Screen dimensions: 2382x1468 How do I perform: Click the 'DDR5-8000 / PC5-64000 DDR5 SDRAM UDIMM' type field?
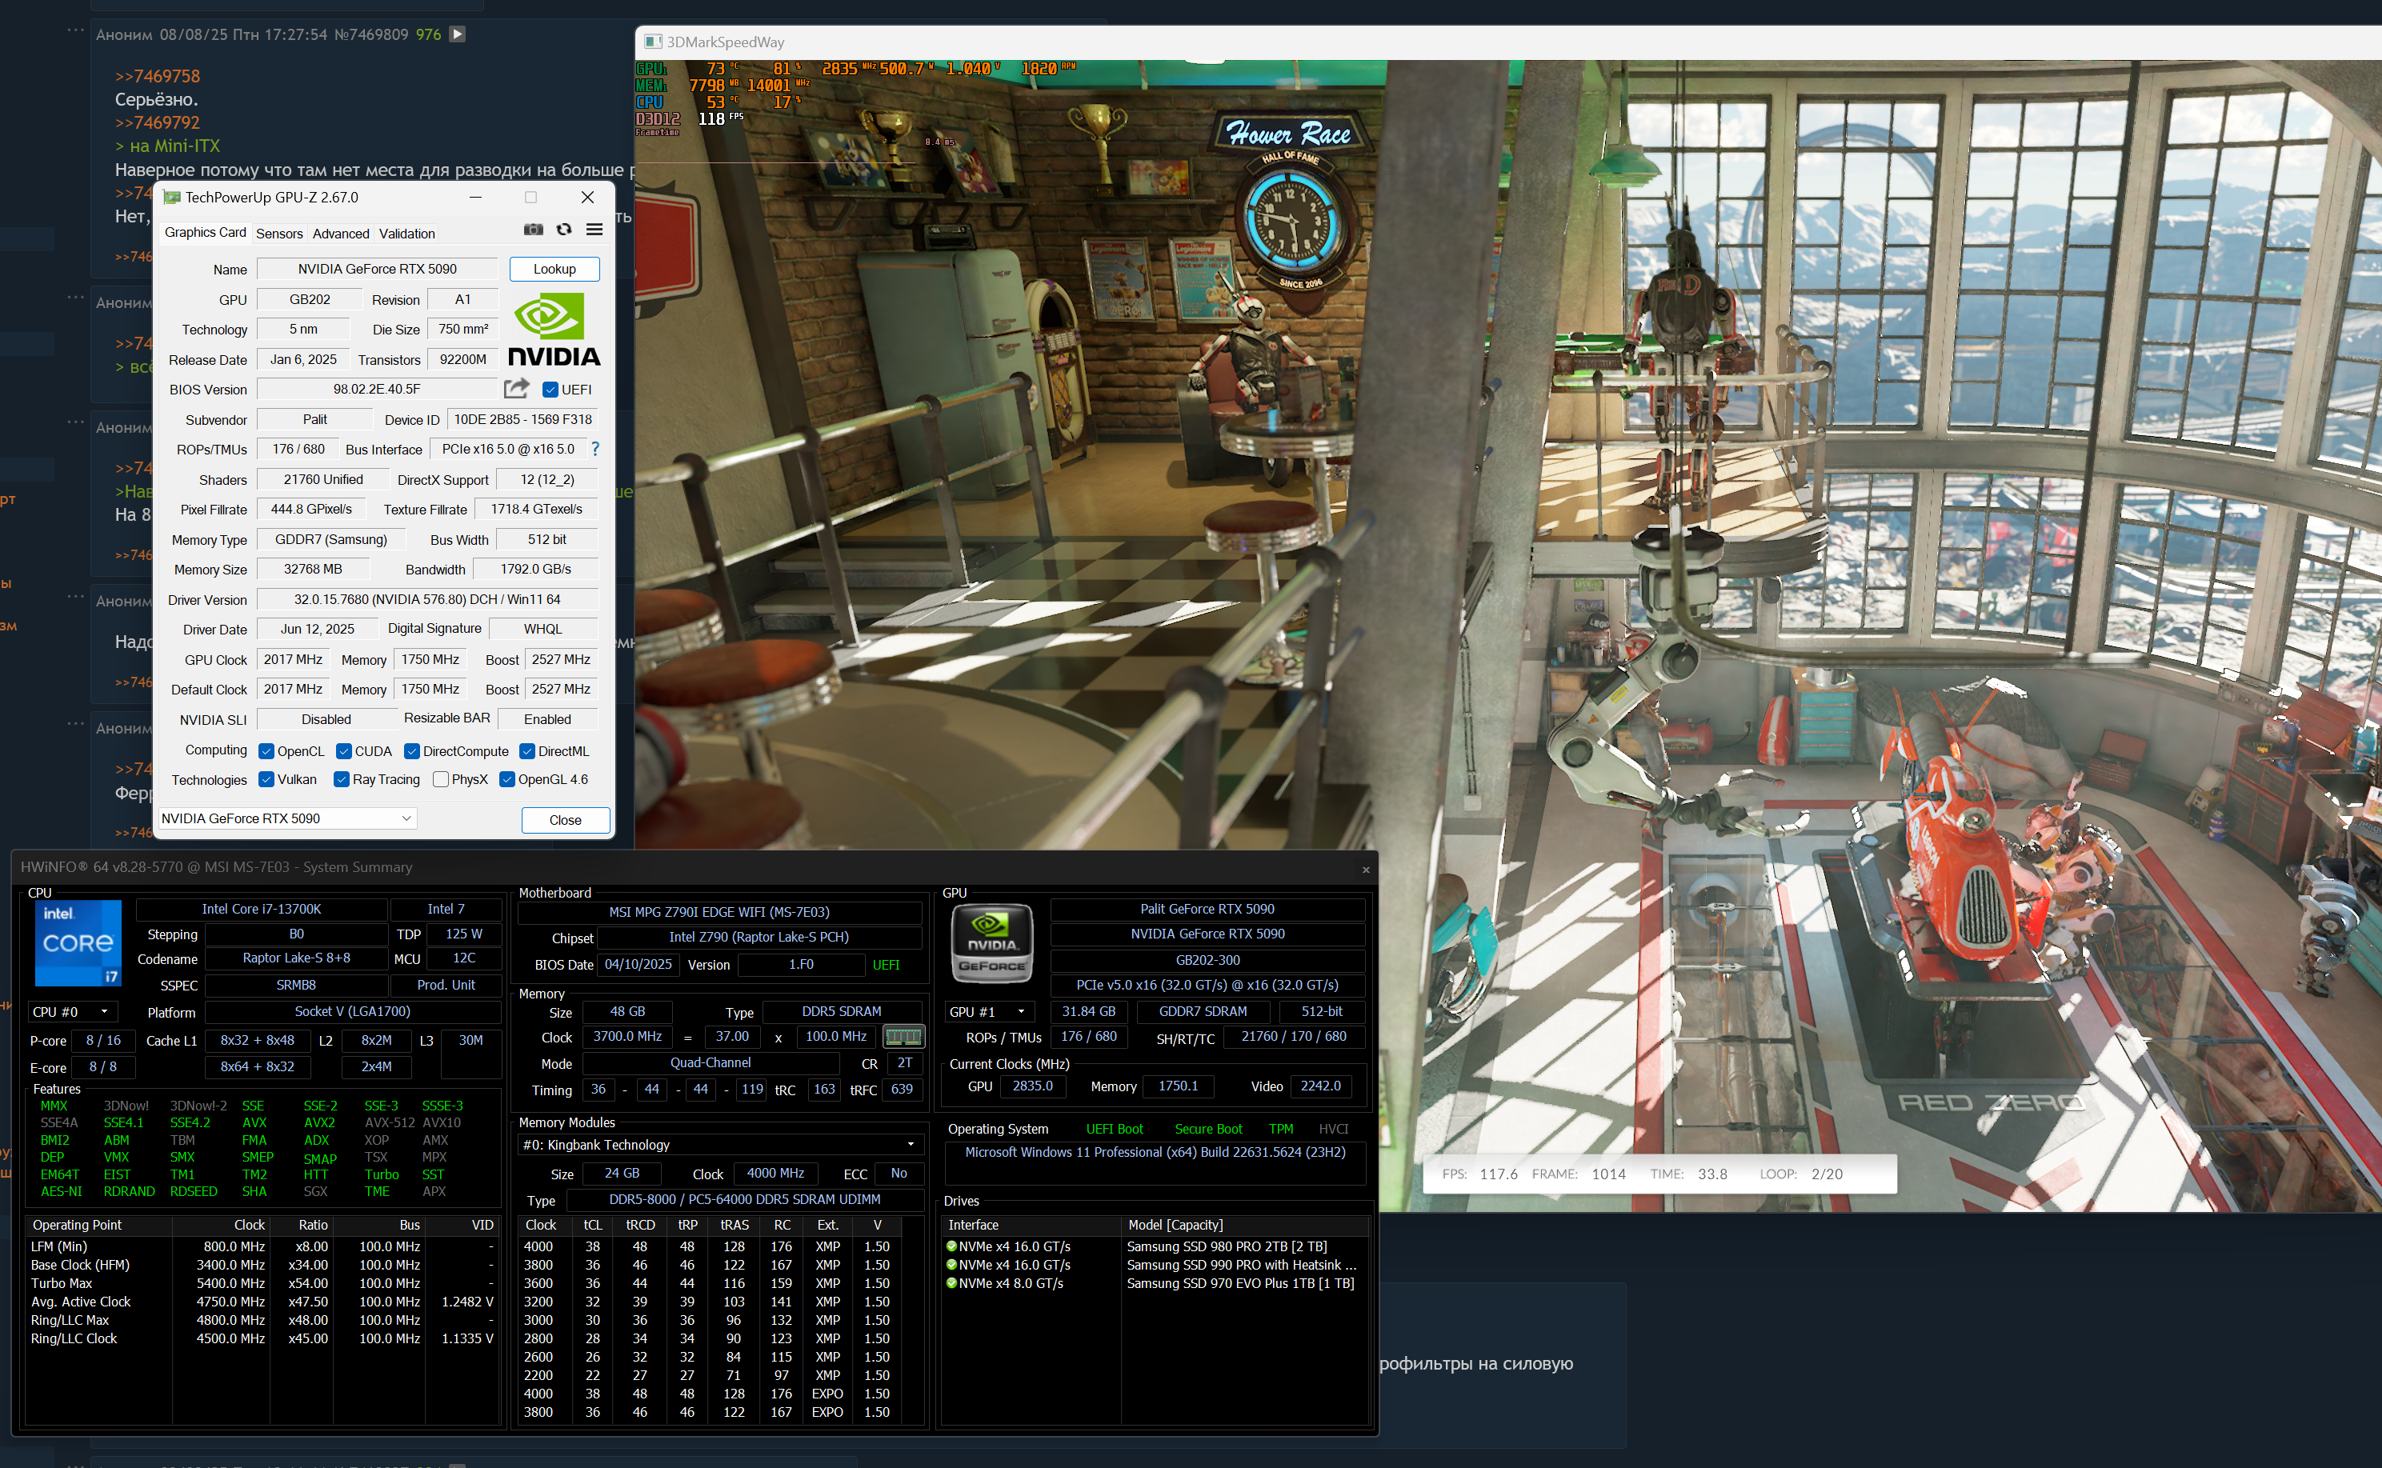745,1200
